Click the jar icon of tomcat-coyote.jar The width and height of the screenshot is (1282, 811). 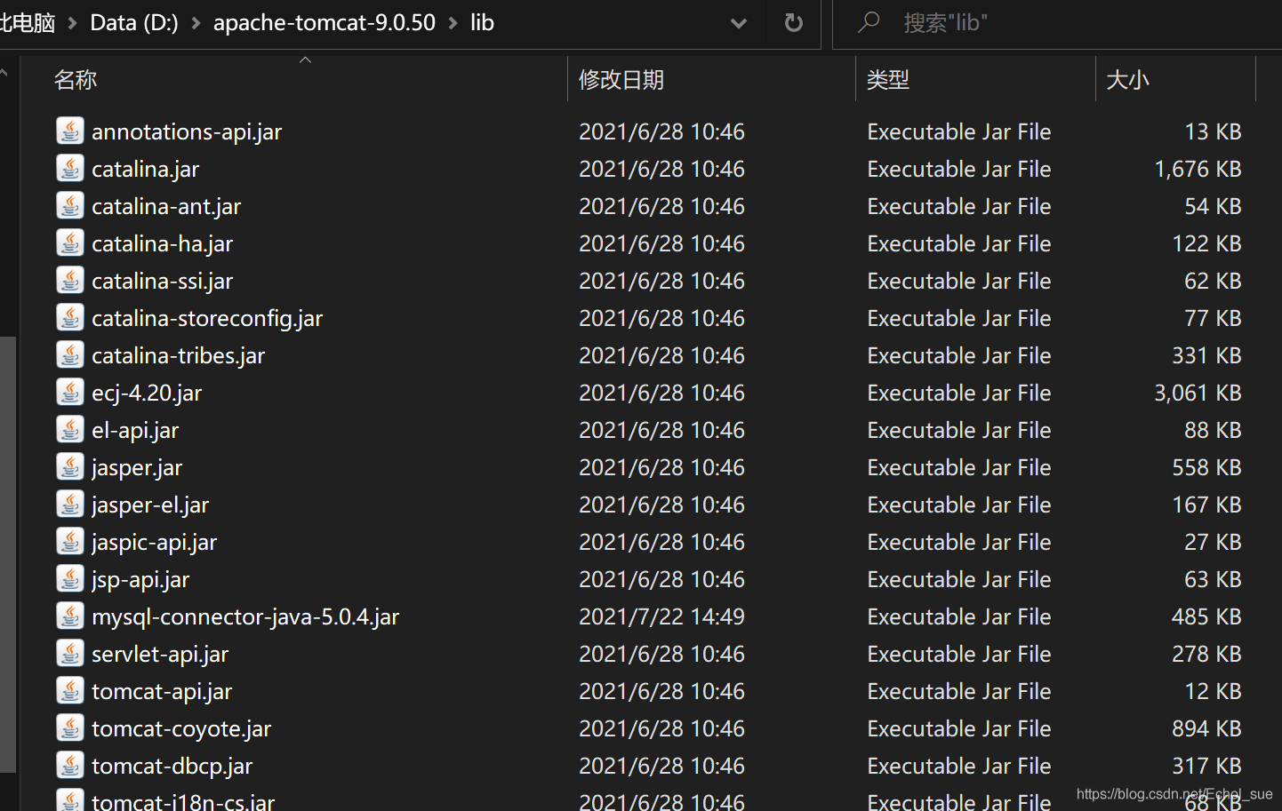coord(70,728)
